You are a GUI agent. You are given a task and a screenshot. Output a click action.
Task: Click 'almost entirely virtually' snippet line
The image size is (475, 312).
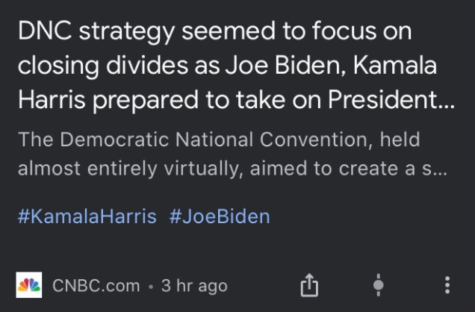click(x=232, y=169)
